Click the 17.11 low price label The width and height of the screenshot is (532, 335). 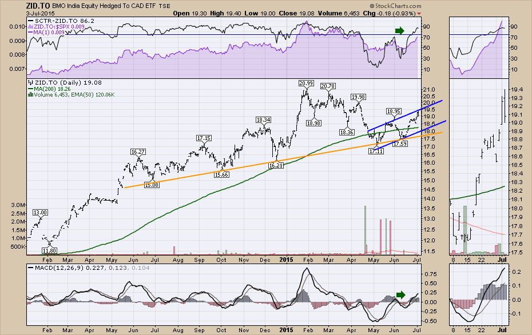pos(376,151)
